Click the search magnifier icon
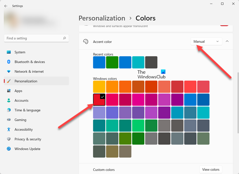 (64, 38)
